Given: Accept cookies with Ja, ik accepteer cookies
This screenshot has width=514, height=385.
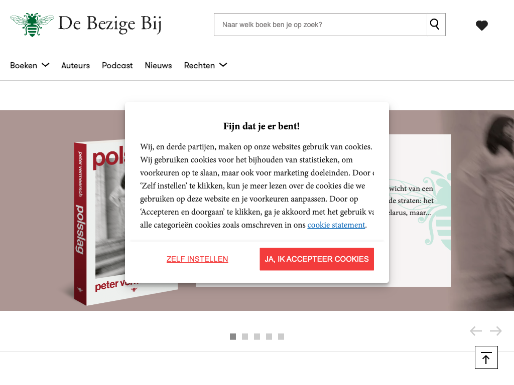Looking at the screenshot, I should point(317,259).
